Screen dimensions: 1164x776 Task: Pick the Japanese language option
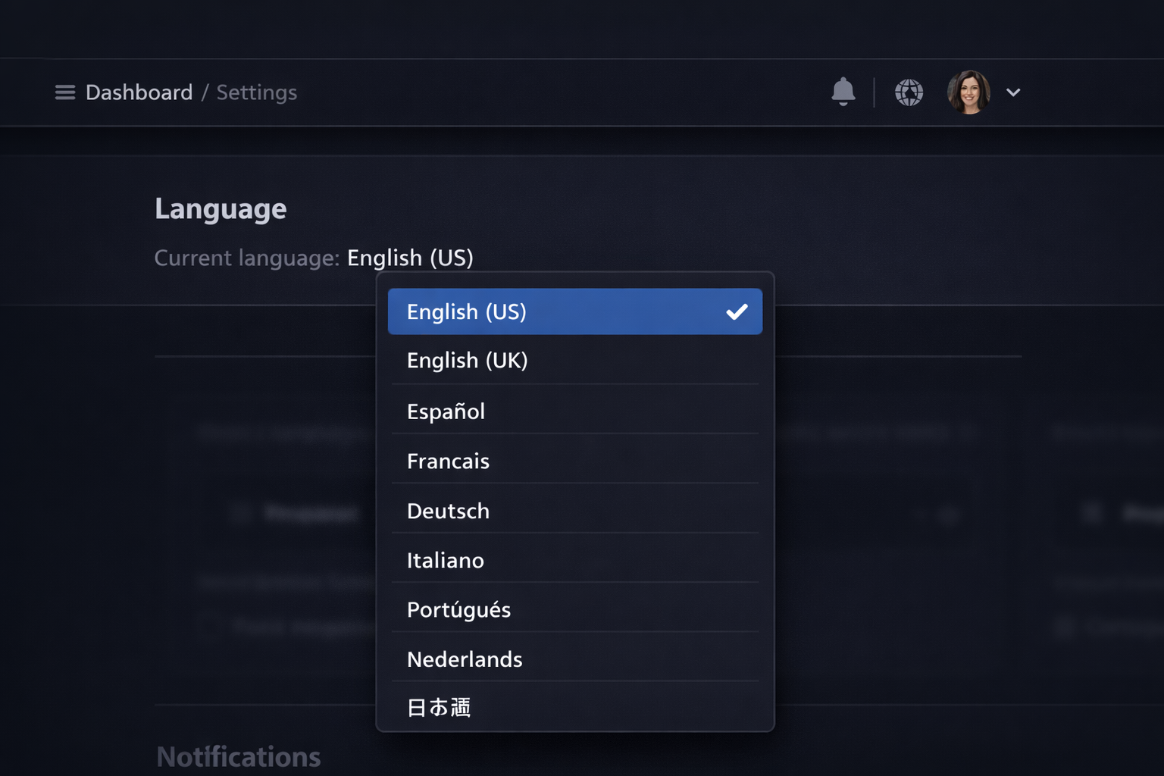tap(439, 707)
